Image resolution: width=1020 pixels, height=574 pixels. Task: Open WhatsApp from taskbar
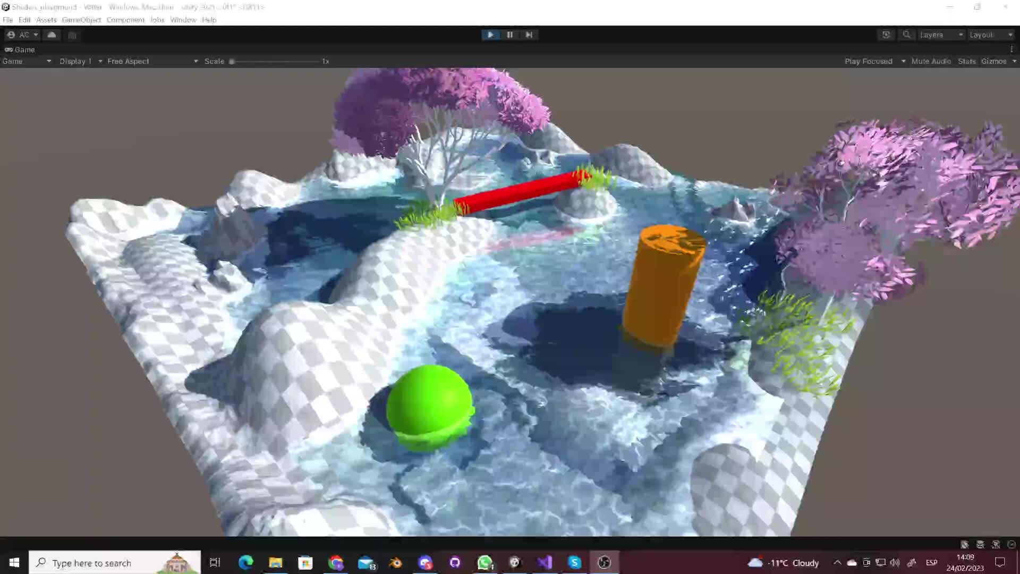point(484,562)
